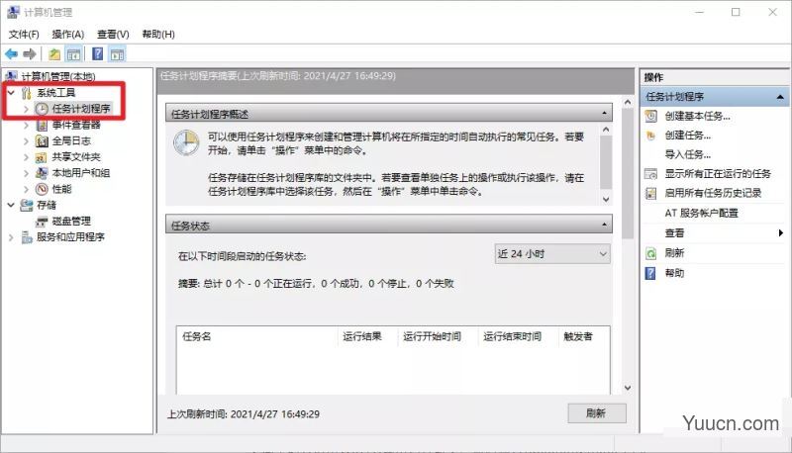Click AT 服务帐户配置 action
Viewport: 792px width, 453px height.
coord(701,213)
